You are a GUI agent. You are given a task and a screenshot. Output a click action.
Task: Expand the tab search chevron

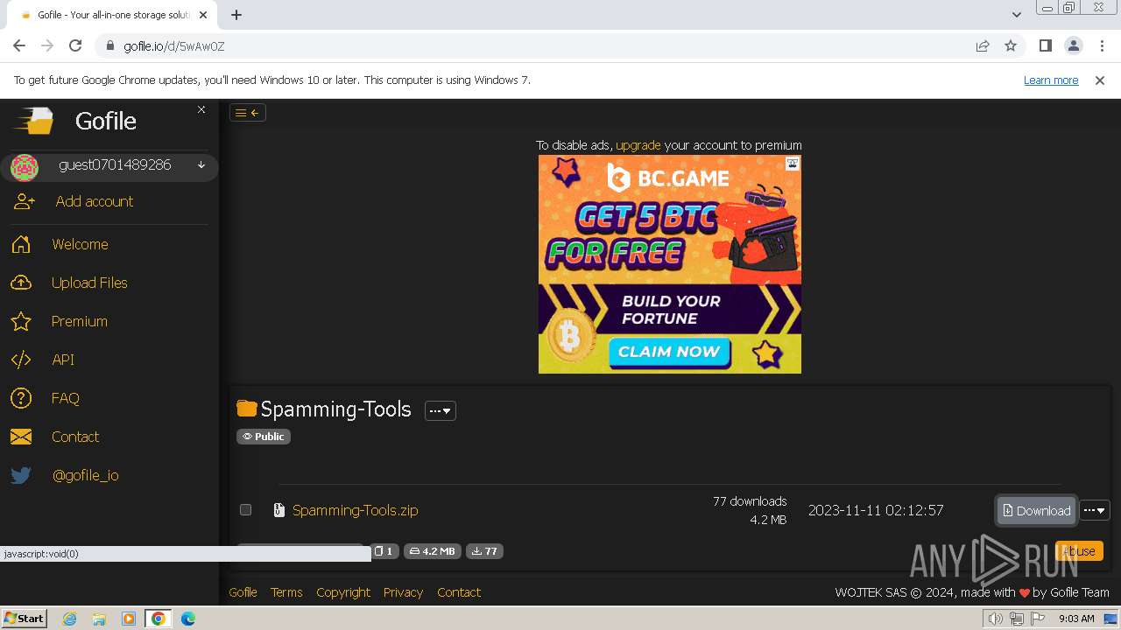[x=1017, y=15]
